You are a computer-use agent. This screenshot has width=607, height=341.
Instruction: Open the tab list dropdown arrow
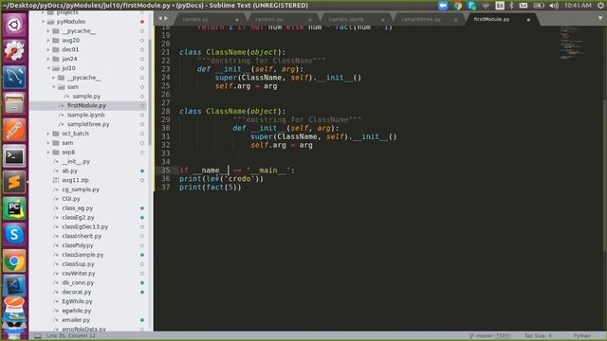pos(600,18)
